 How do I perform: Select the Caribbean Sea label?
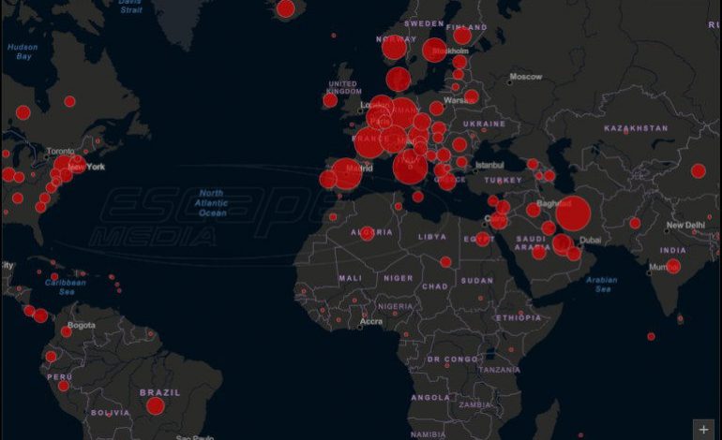pos(66,286)
